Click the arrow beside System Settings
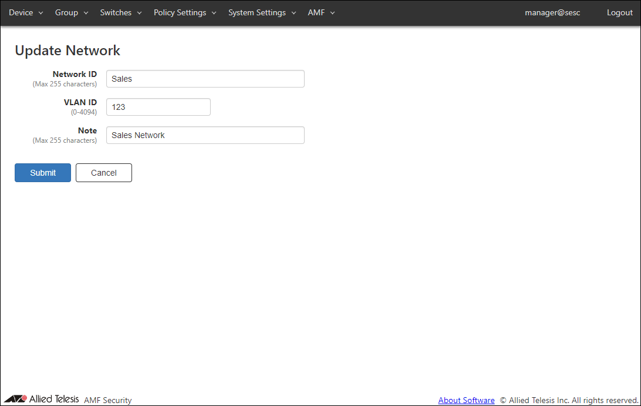The image size is (641, 406). click(293, 13)
